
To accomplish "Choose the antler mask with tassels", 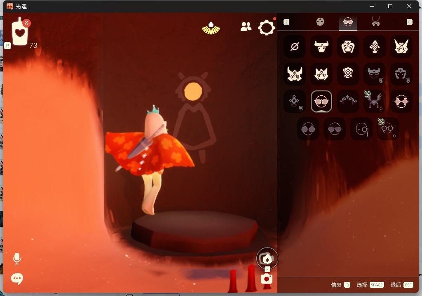I will point(374,101).
